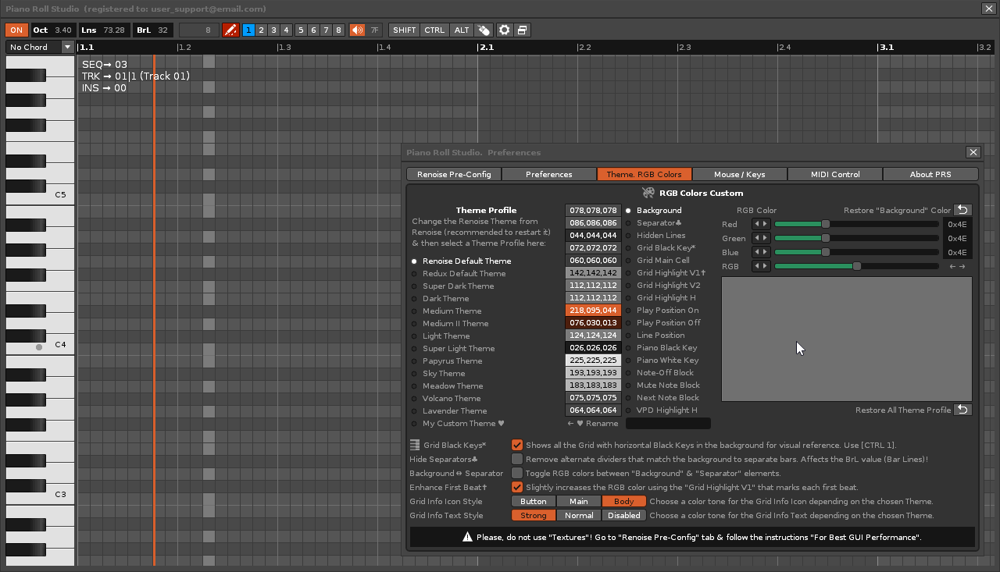Set Grid Info Icon Style to Button
This screenshot has width=1000, height=572.
[534, 501]
